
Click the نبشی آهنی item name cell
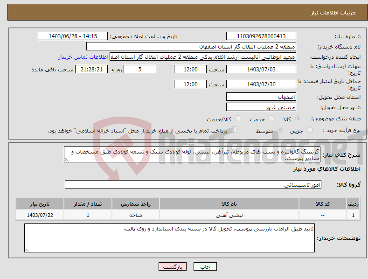coord(229,215)
